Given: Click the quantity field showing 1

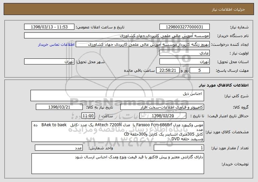Looking at the screenshot, I should tap(179, 148).
